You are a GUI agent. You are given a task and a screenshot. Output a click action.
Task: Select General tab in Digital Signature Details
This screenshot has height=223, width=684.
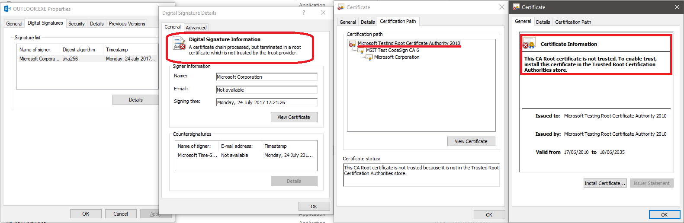tap(173, 27)
